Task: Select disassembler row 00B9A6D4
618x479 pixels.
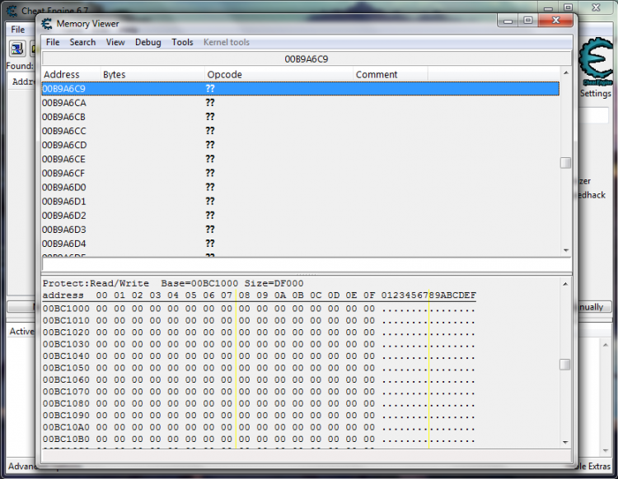Action: [x=300, y=244]
